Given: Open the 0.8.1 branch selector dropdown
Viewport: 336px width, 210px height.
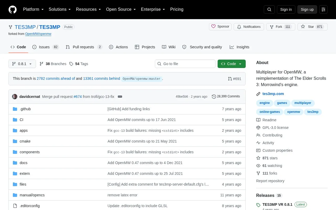Looking at the screenshot, I should (22, 64).
